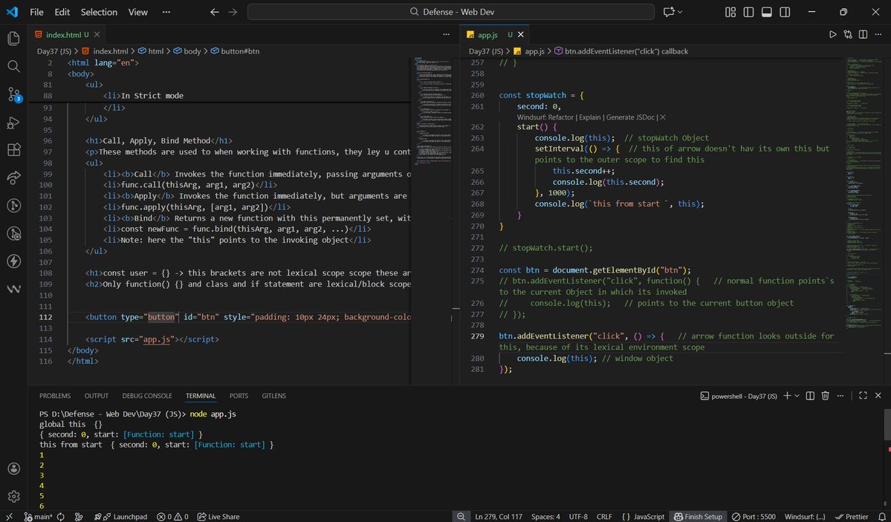891x522 pixels.
Task: Open more actions menu in editor group
Action: click(x=879, y=34)
